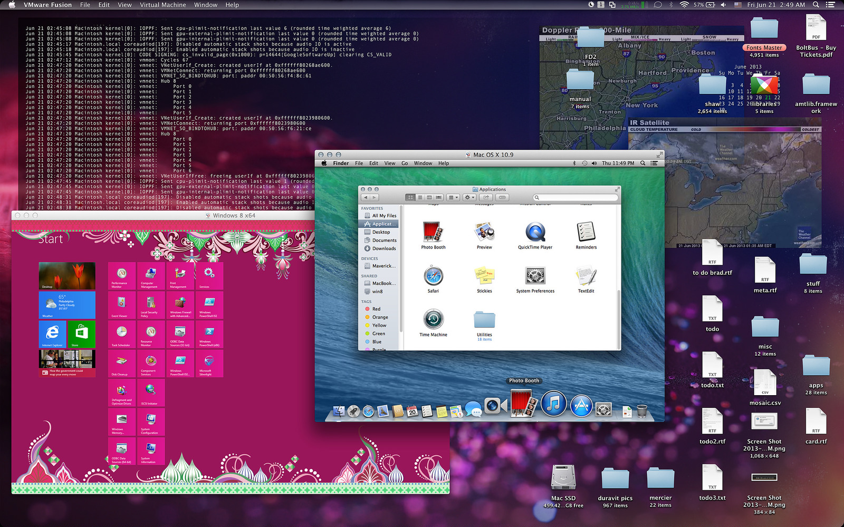The image size is (844, 527).
Task: Open the Calendar icon in the guest Dock
Action: 413,411
